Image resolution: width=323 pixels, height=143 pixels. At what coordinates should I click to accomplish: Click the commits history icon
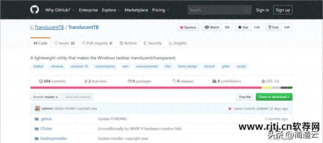[x=41, y=81]
